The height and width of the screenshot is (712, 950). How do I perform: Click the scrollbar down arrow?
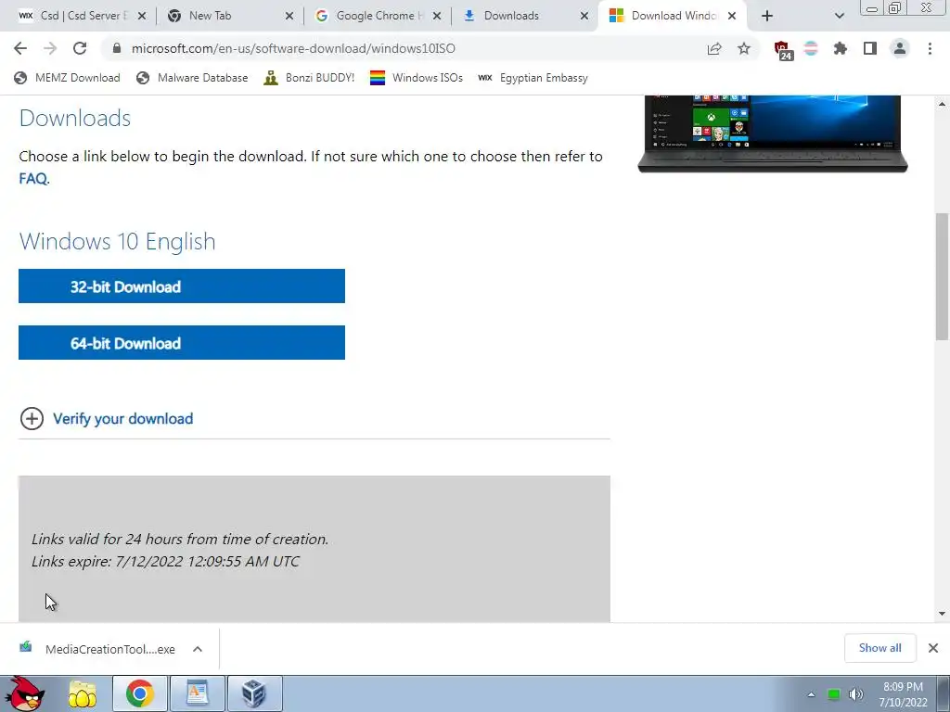942,614
